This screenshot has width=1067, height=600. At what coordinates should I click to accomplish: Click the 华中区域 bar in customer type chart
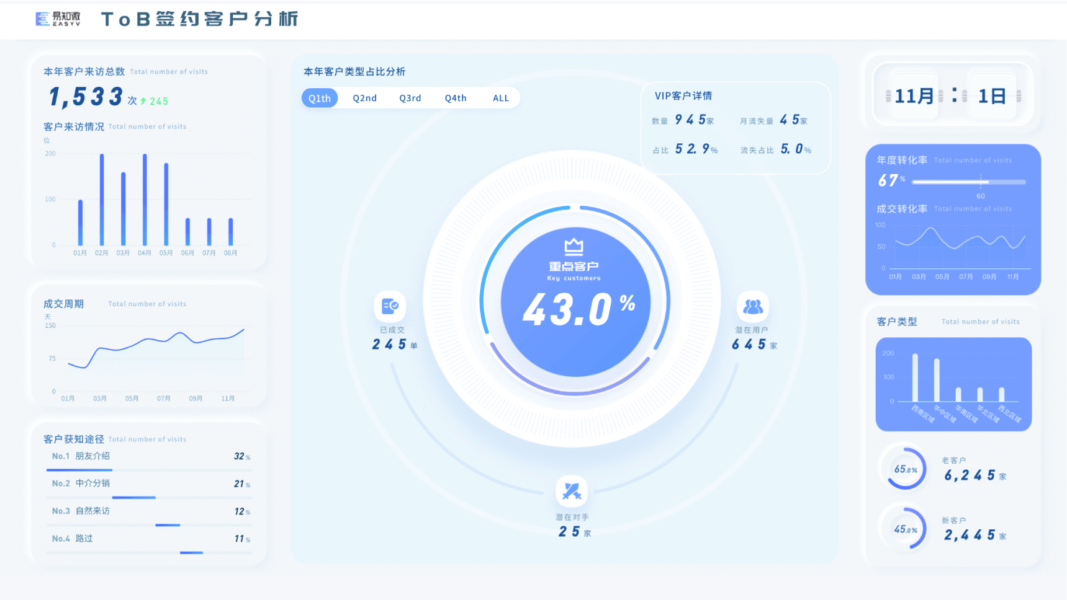(x=937, y=380)
